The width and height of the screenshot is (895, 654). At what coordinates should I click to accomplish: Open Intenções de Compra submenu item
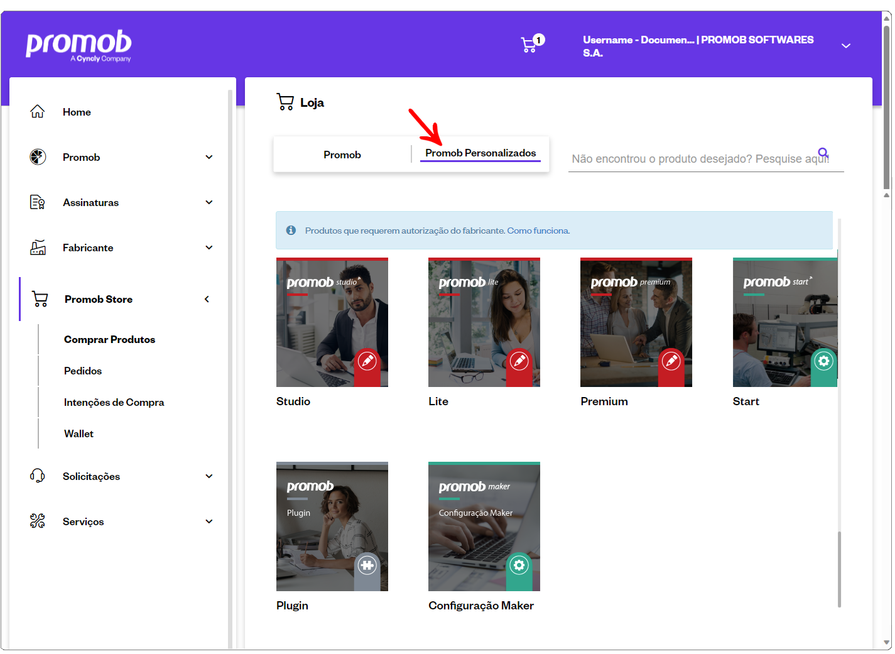pos(114,402)
